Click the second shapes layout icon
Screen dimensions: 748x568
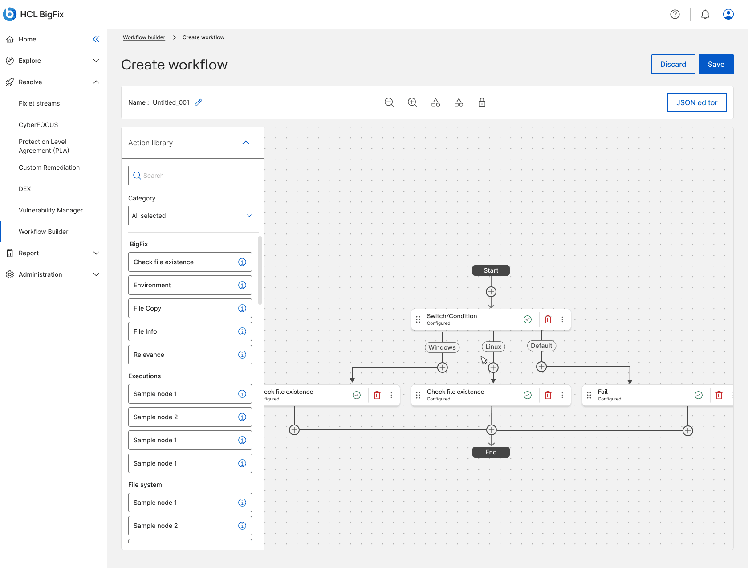459,102
